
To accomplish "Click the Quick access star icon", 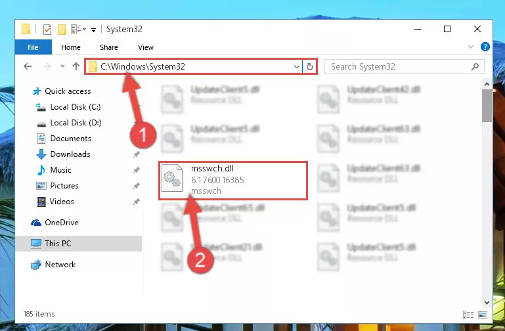I will [37, 91].
